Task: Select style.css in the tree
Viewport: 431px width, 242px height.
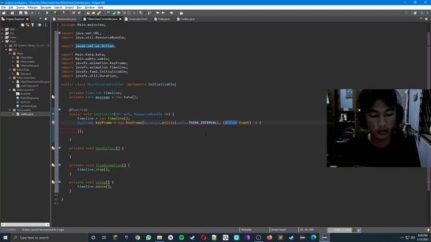Action: [24, 102]
